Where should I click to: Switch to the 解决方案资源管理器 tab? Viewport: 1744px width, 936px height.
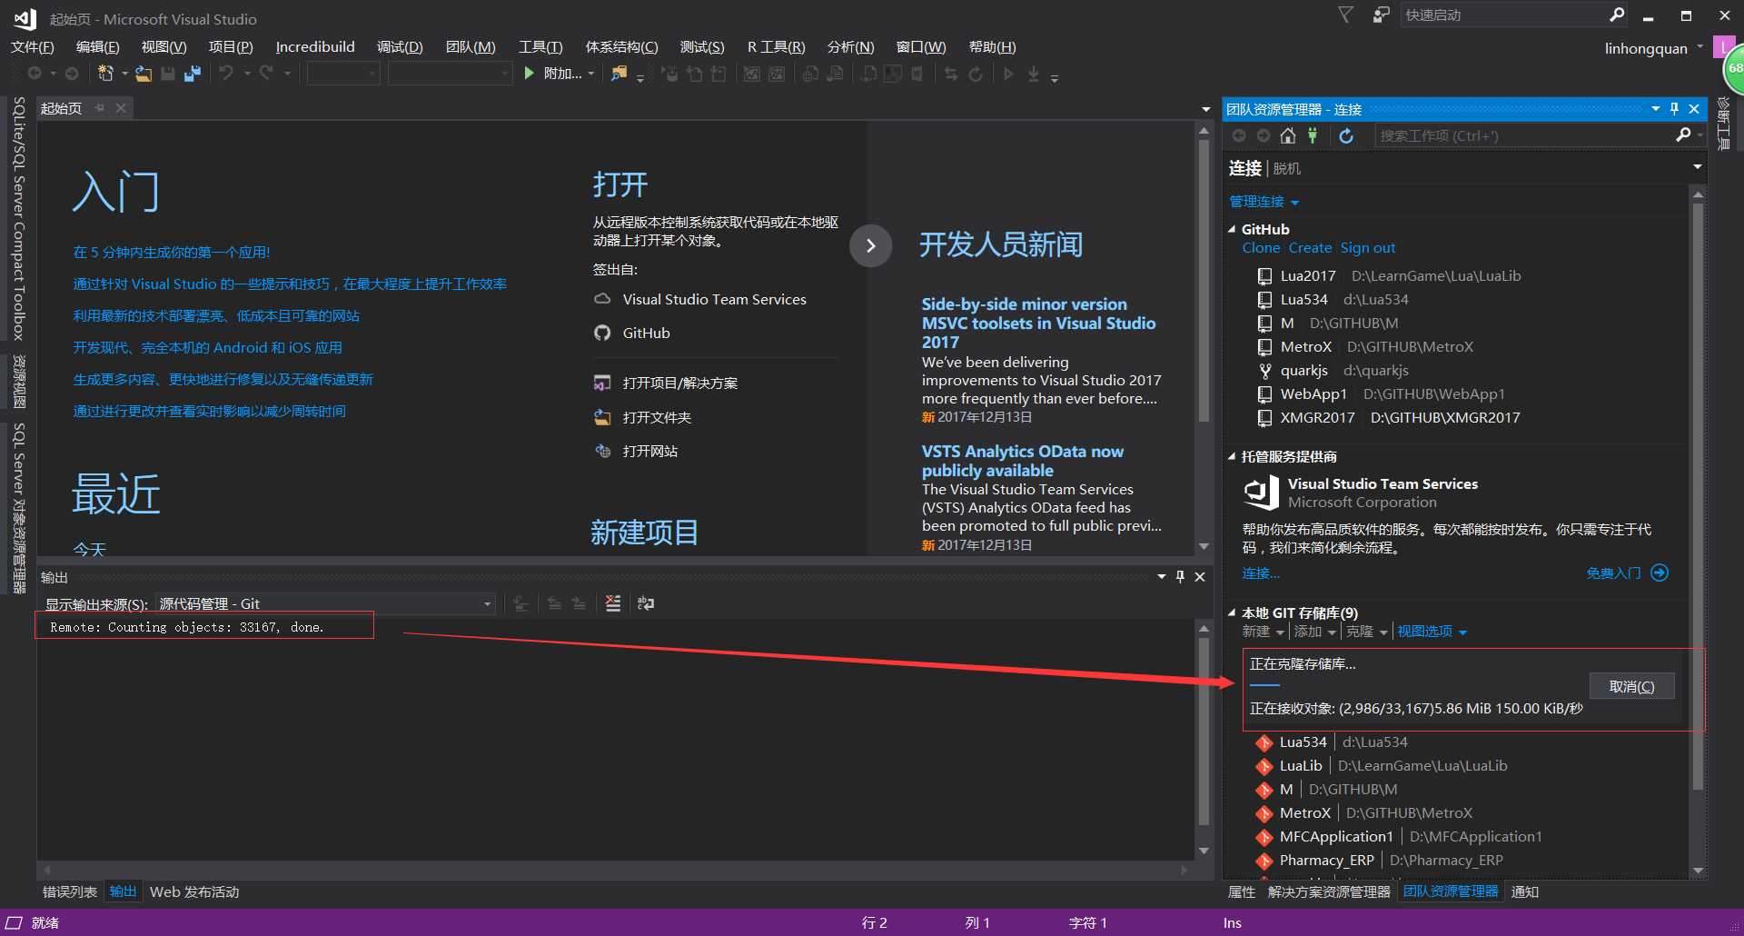tap(1329, 891)
